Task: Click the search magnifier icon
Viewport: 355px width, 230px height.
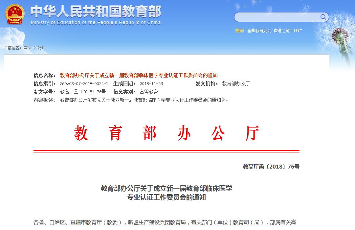Action: point(323,17)
